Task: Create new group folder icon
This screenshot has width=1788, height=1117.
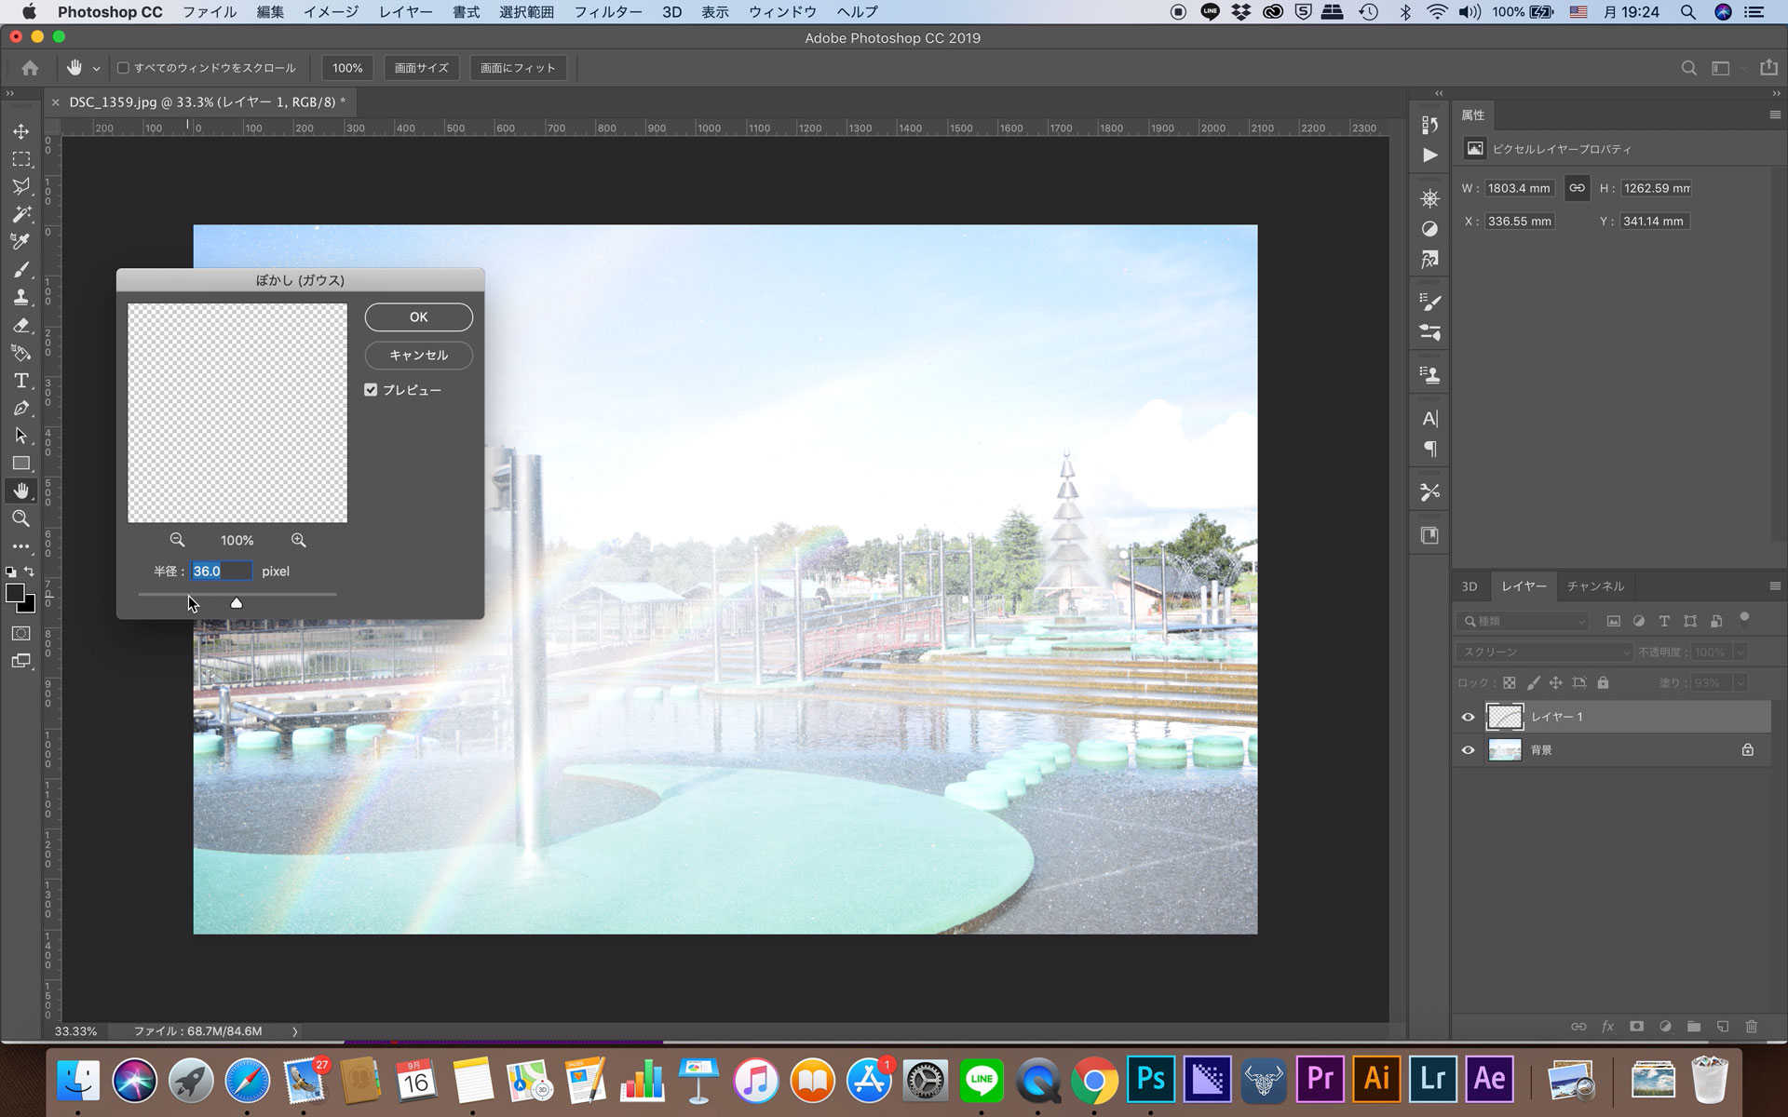Action: click(x=1694, y=1027)
